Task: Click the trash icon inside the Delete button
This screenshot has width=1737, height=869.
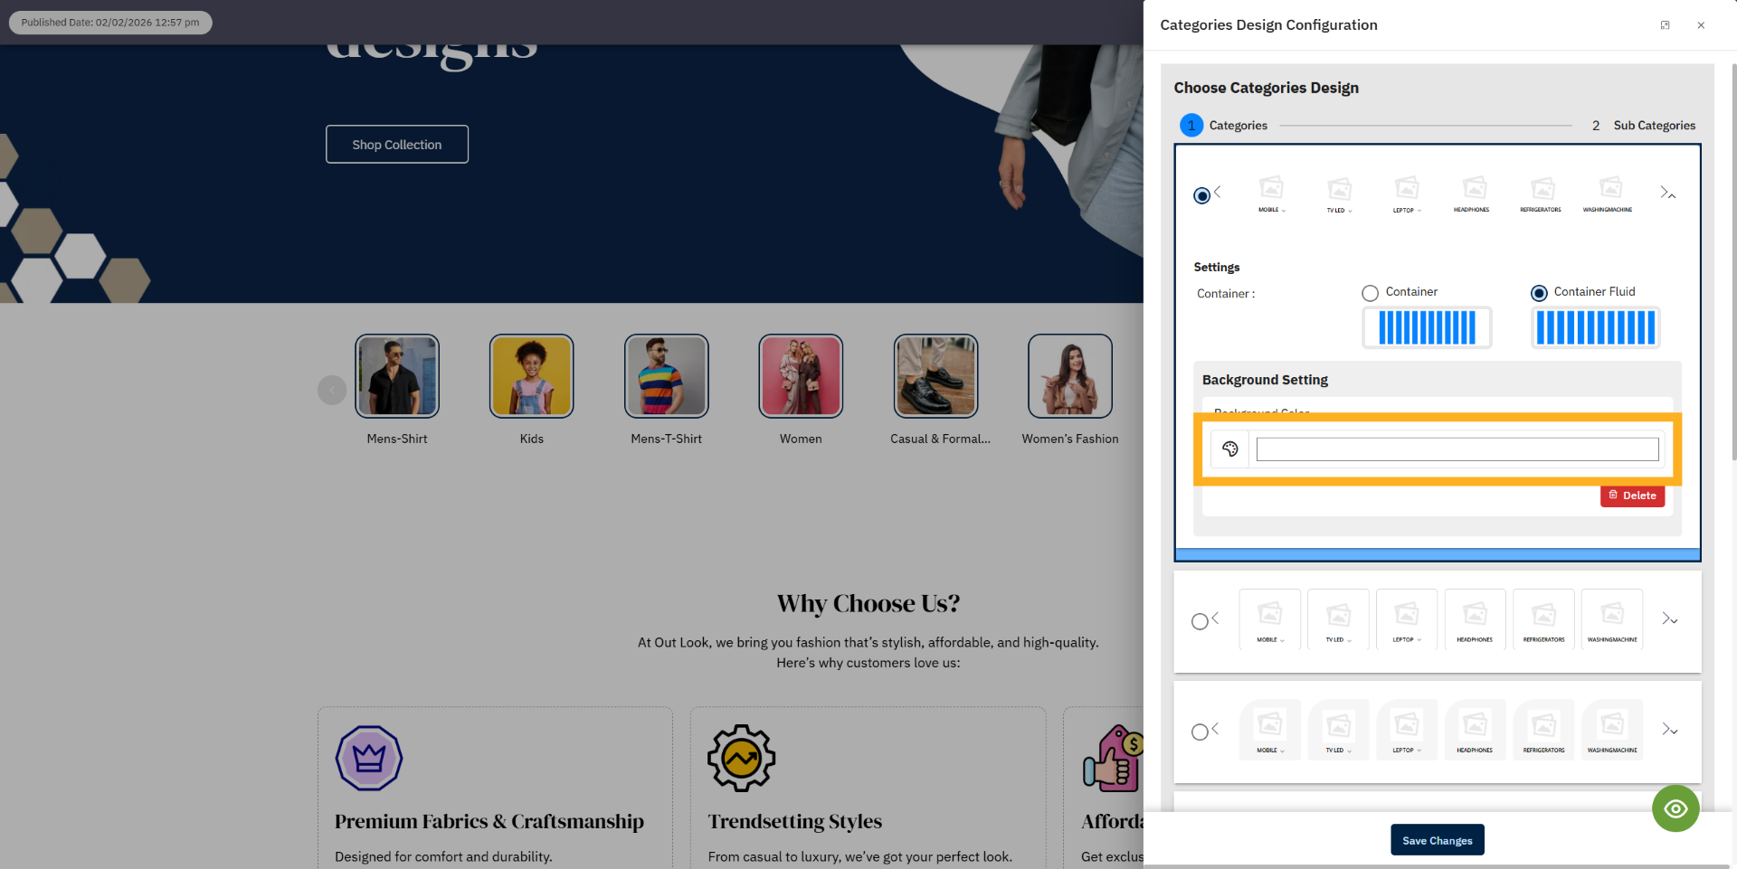Action: click(x=1614, y=496)
